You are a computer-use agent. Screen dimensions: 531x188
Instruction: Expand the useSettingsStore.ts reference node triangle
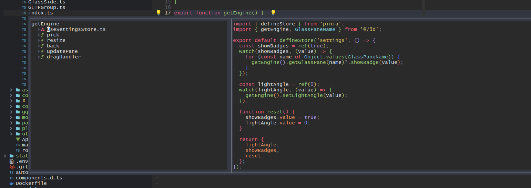39,29
